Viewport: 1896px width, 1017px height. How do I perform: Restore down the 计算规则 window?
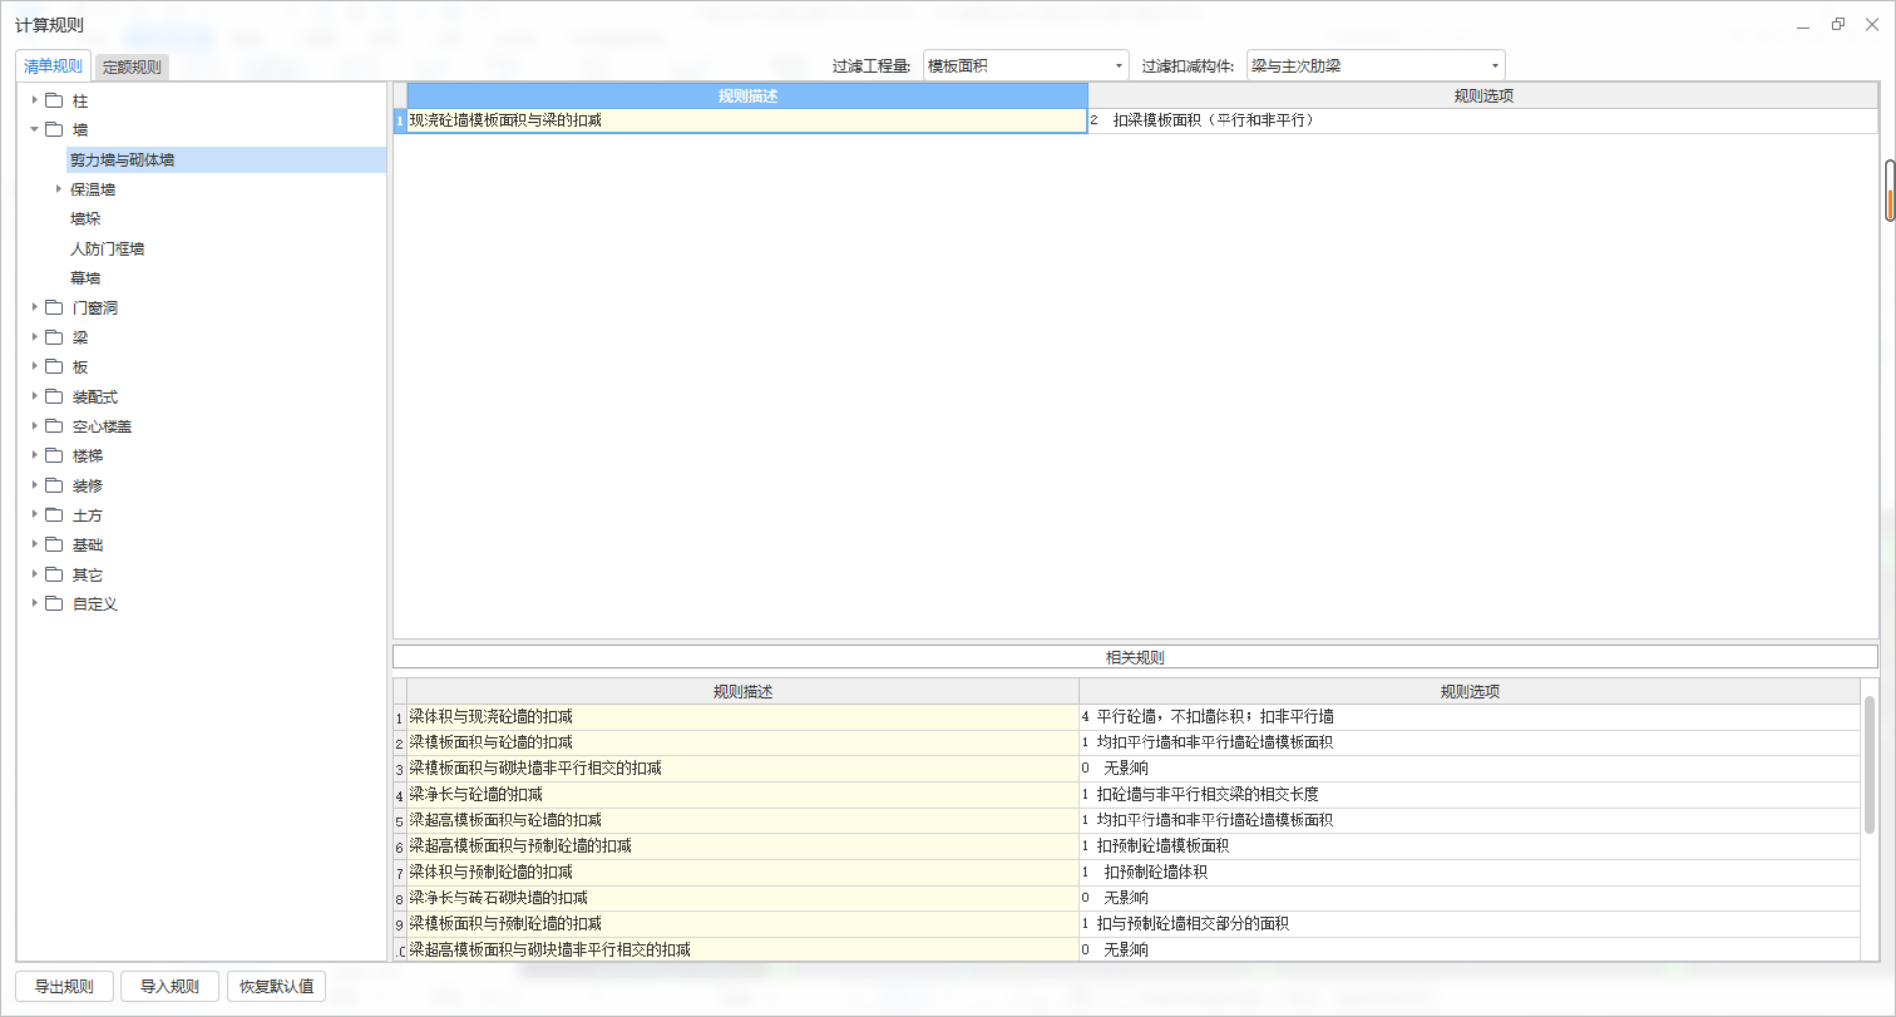1838,24
